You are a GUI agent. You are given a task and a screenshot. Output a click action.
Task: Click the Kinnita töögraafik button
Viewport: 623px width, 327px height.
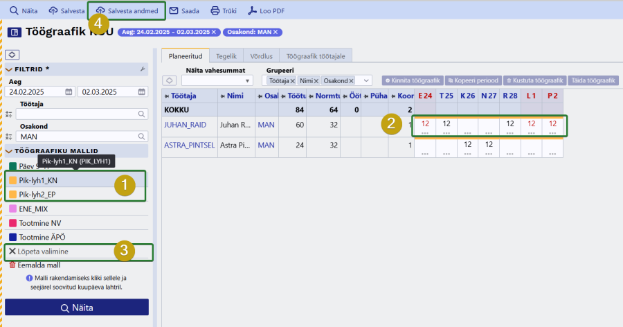coord(413,80)
